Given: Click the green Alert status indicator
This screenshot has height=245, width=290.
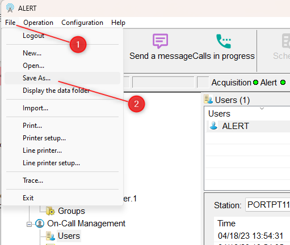Looking at the screenshot, I should (283, 83).
